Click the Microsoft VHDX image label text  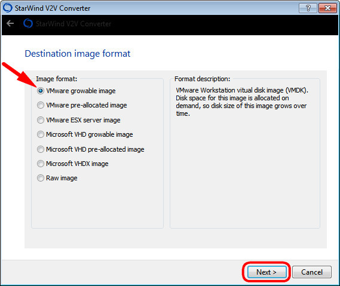pos(77,164)
